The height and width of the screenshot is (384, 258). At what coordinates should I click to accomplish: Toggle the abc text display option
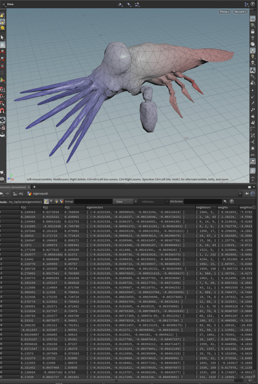tap(253, 154)
